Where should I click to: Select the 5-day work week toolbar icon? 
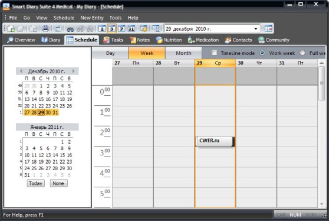[x=112, y=28]
